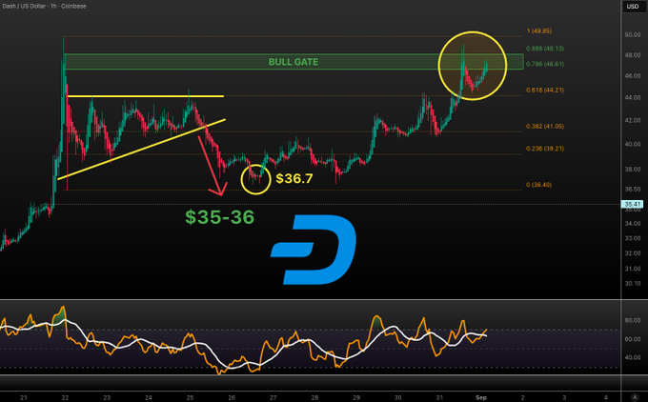Select the 36.50 price axis label
The width and height of the screenshot is (648, 402).
[633, 190]
